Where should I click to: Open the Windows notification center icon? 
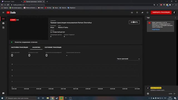point(175,98)
